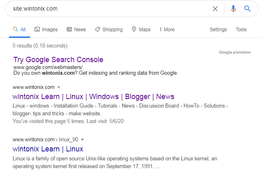Image resolution: width=263 pixels, height=177 pixels.
Task: Start voice search with the microphone icon
Action: [233, 9]
